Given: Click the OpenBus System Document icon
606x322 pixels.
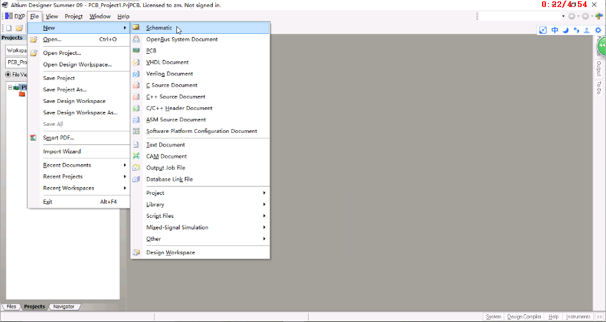Looking at the screenshot, I should tap(136, 40).
